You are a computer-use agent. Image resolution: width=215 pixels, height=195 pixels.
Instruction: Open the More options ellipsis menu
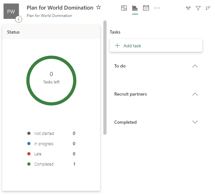click(157, 8)
